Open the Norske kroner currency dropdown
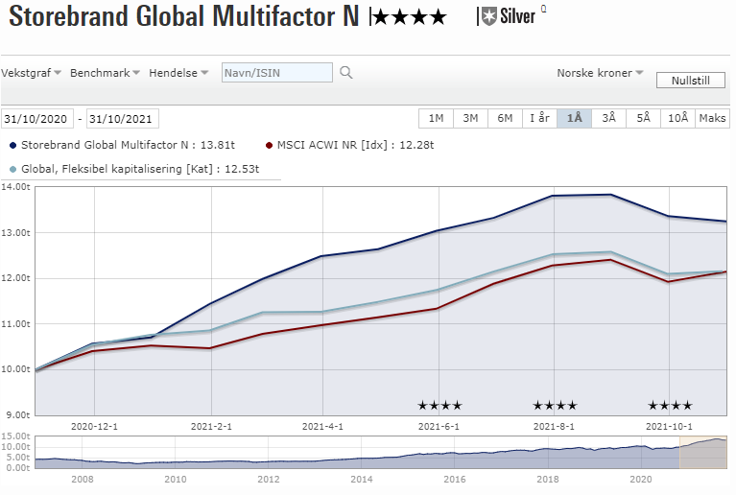Screen dimensions: 736x495 [600, 73]
